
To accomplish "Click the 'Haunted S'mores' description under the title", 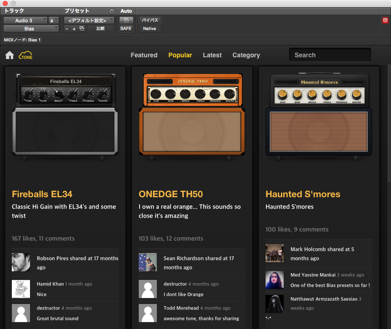I will [x=290, y=207].
